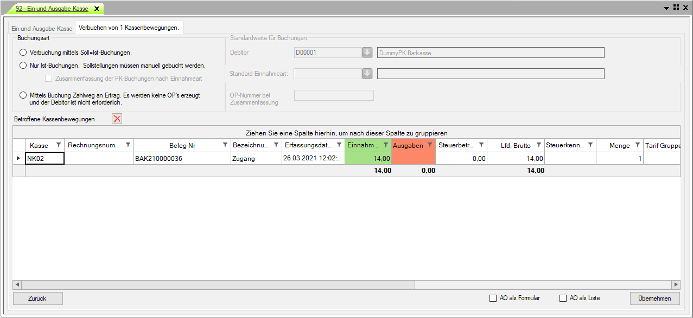Viewport: 693px width, 318px height.
Task: Open filter on Ausgaben column header
Action: [x=429, y=145]
